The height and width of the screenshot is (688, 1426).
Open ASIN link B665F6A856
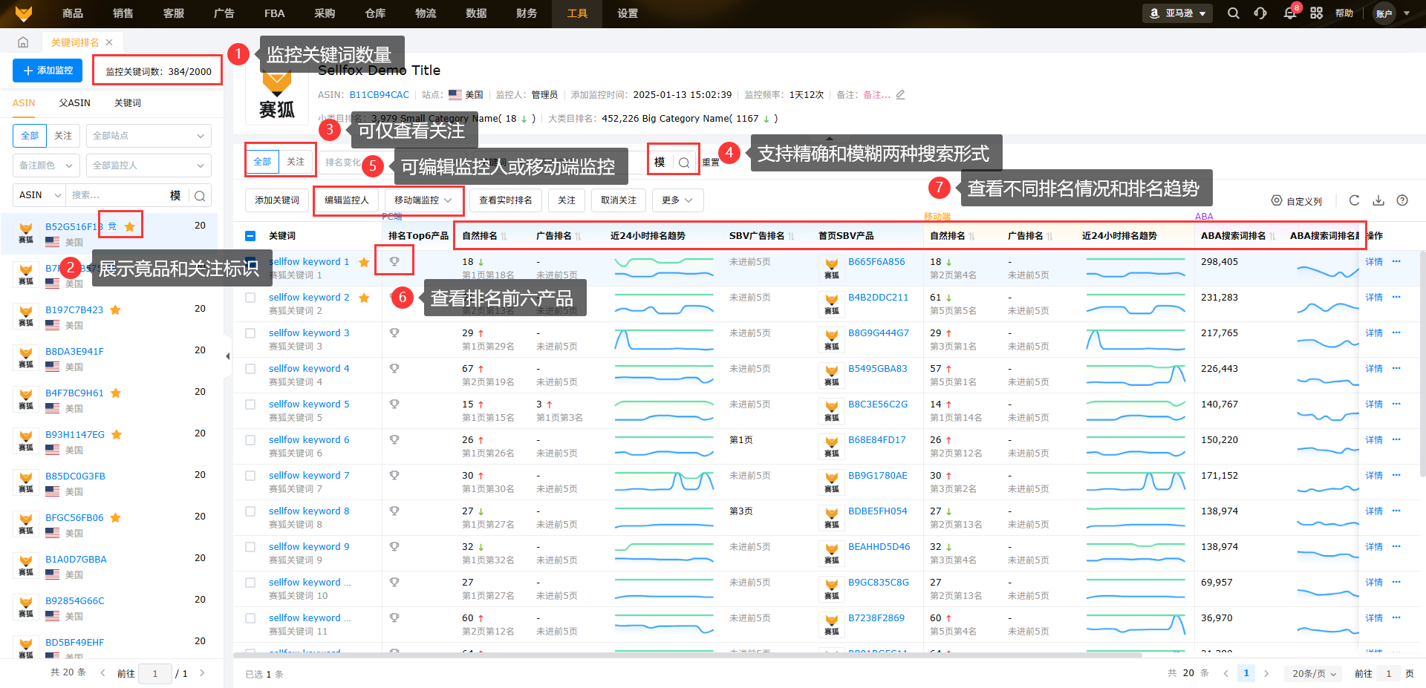876,262
